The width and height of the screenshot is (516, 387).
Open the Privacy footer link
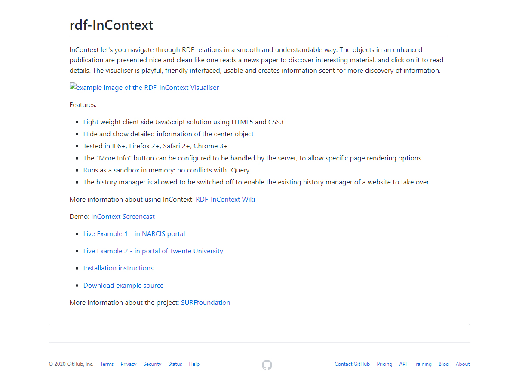(x=129, y=364)
